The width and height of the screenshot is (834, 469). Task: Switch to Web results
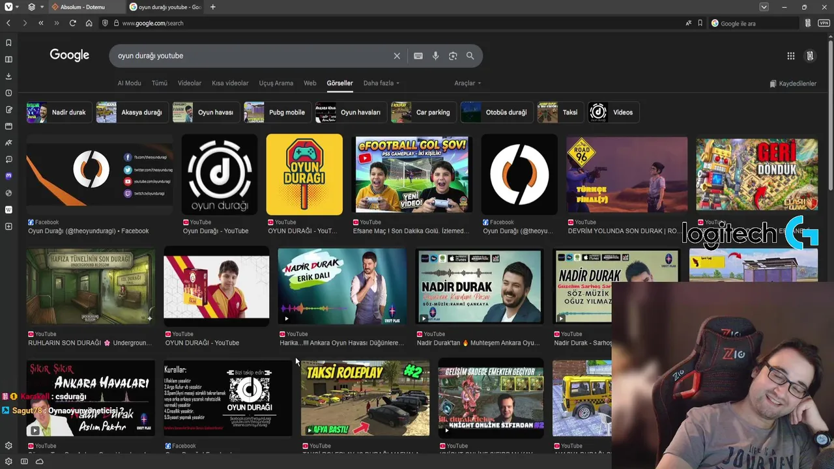click(310, 83)
